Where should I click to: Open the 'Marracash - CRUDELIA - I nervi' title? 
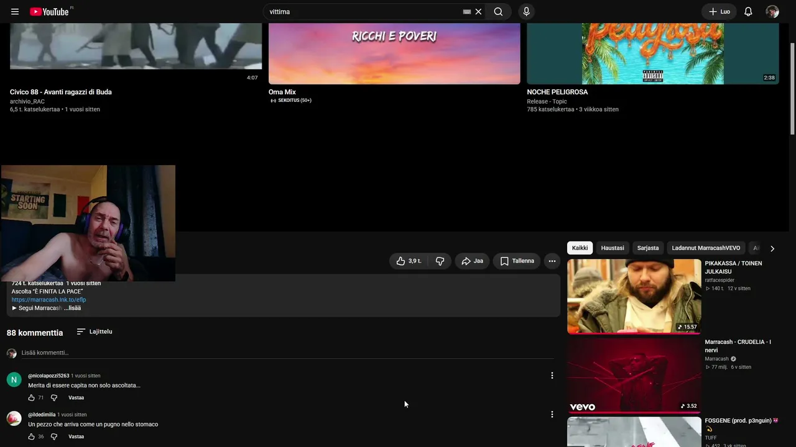click(738, 346)
